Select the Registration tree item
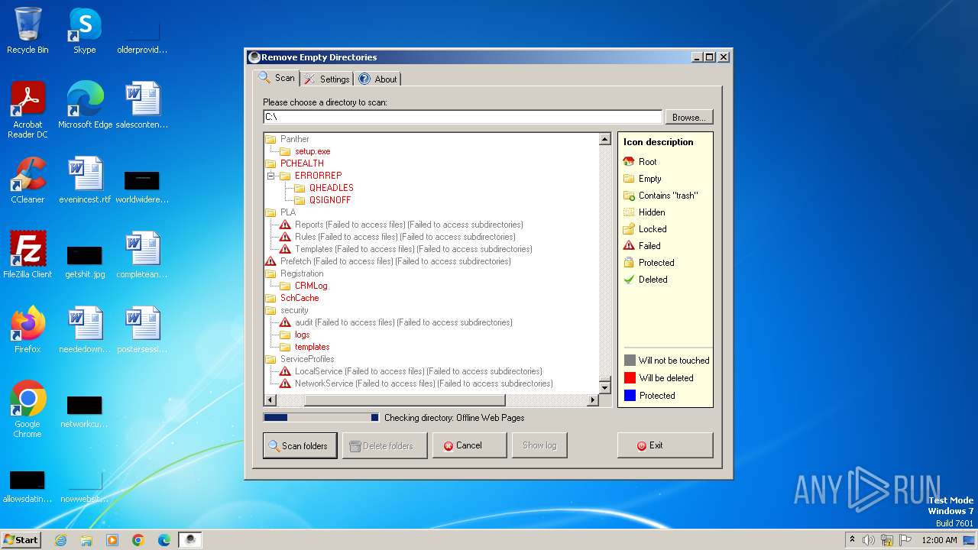This screenshot has height=550, width=978. coord(302,273)
